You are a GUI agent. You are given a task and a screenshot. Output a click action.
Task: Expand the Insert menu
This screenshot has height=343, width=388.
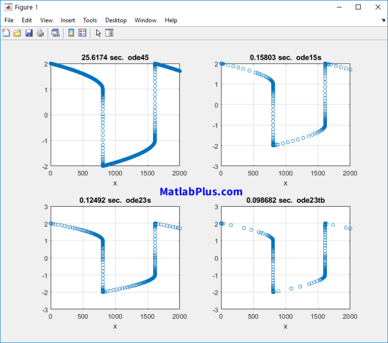point(68,20)
